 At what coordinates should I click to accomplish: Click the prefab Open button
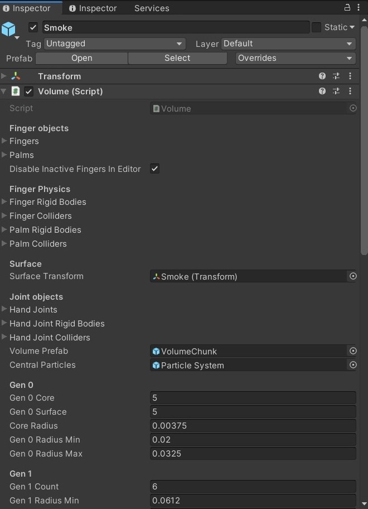click(81, 58)
